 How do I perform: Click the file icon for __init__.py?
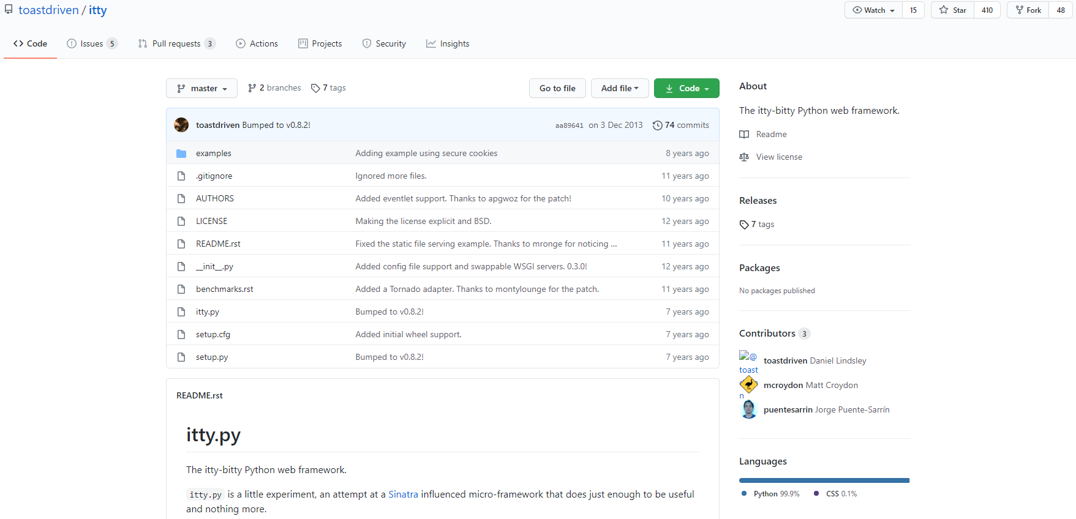pos(181,267)
